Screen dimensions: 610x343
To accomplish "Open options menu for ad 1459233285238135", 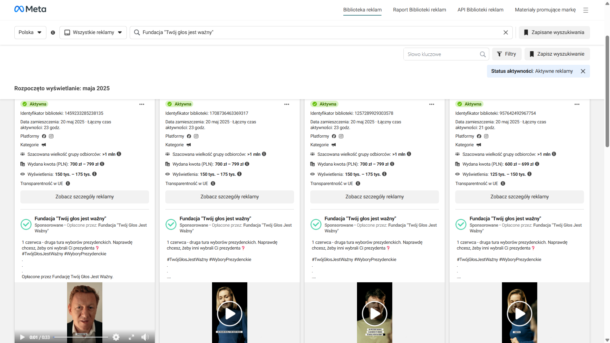I will (x=142, y=104).
